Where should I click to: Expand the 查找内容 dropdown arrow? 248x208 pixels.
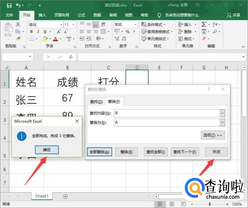coord(222,113)
